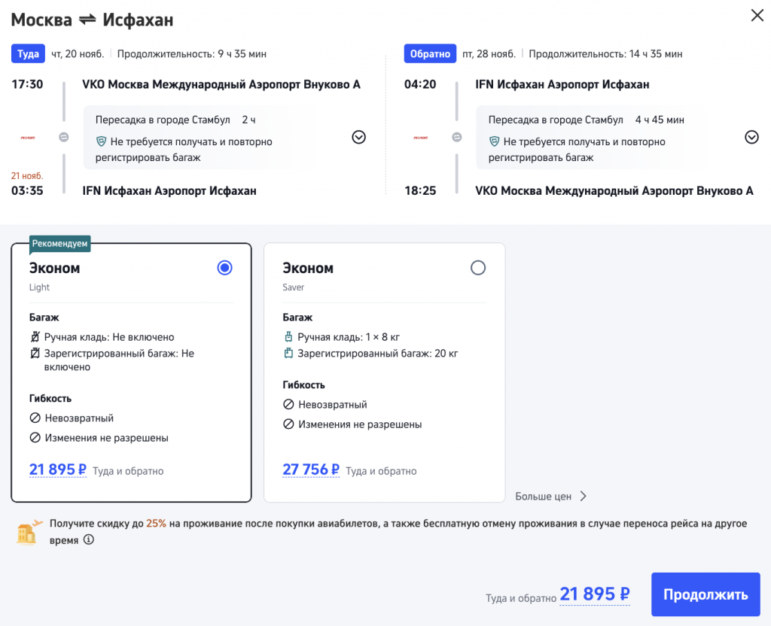Click the 27 756 ₽ Saver fare price

click(x=311, y=470)
